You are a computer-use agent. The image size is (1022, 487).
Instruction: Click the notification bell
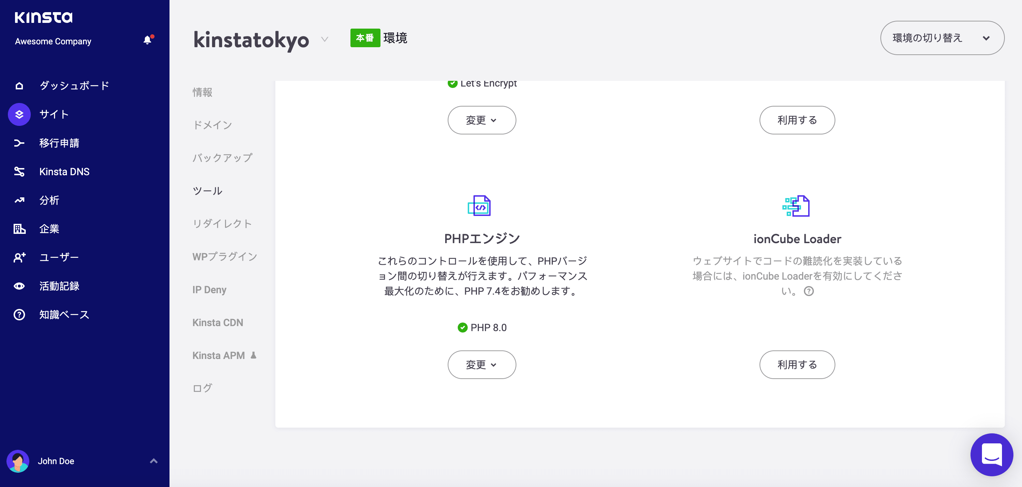point(147,40)
